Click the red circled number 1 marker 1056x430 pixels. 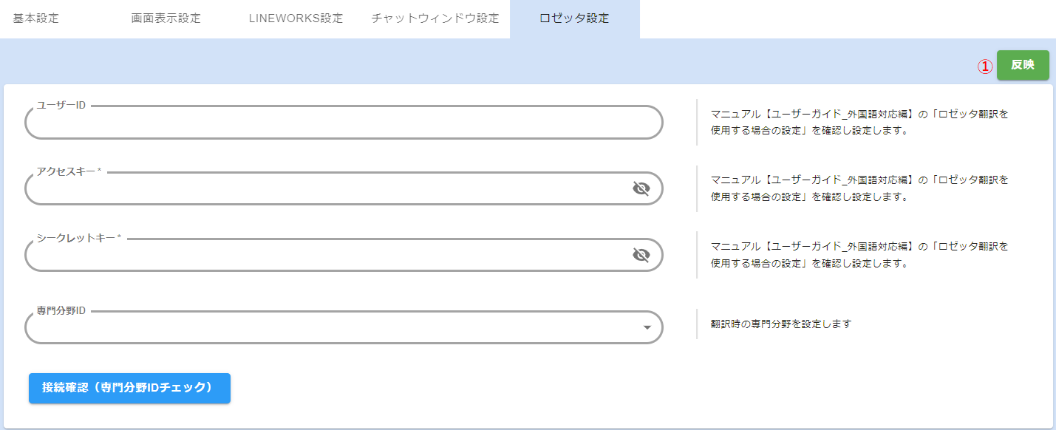984,66
